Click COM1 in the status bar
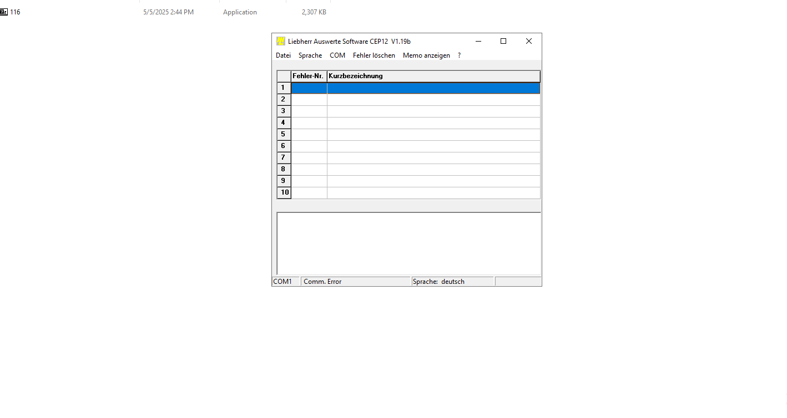 [282, 282]
